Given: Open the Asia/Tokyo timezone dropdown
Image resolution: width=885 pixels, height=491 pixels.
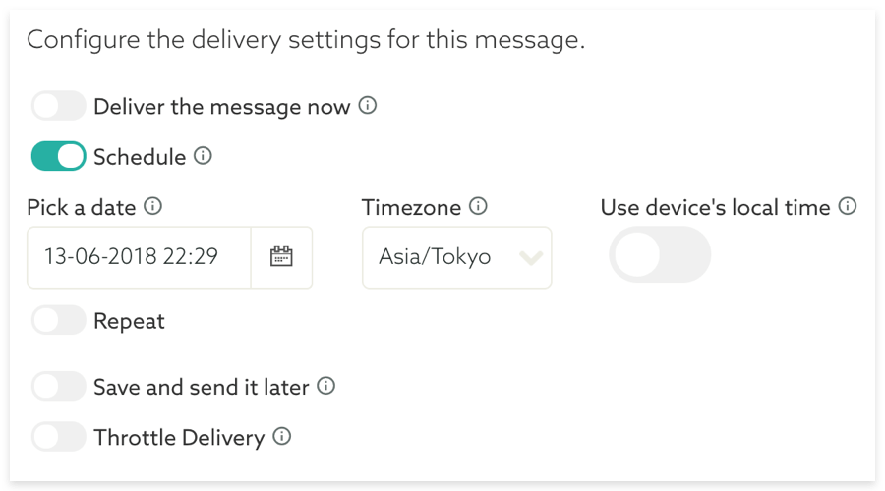Looking at the screenshot, I should [x=456, y=258].
